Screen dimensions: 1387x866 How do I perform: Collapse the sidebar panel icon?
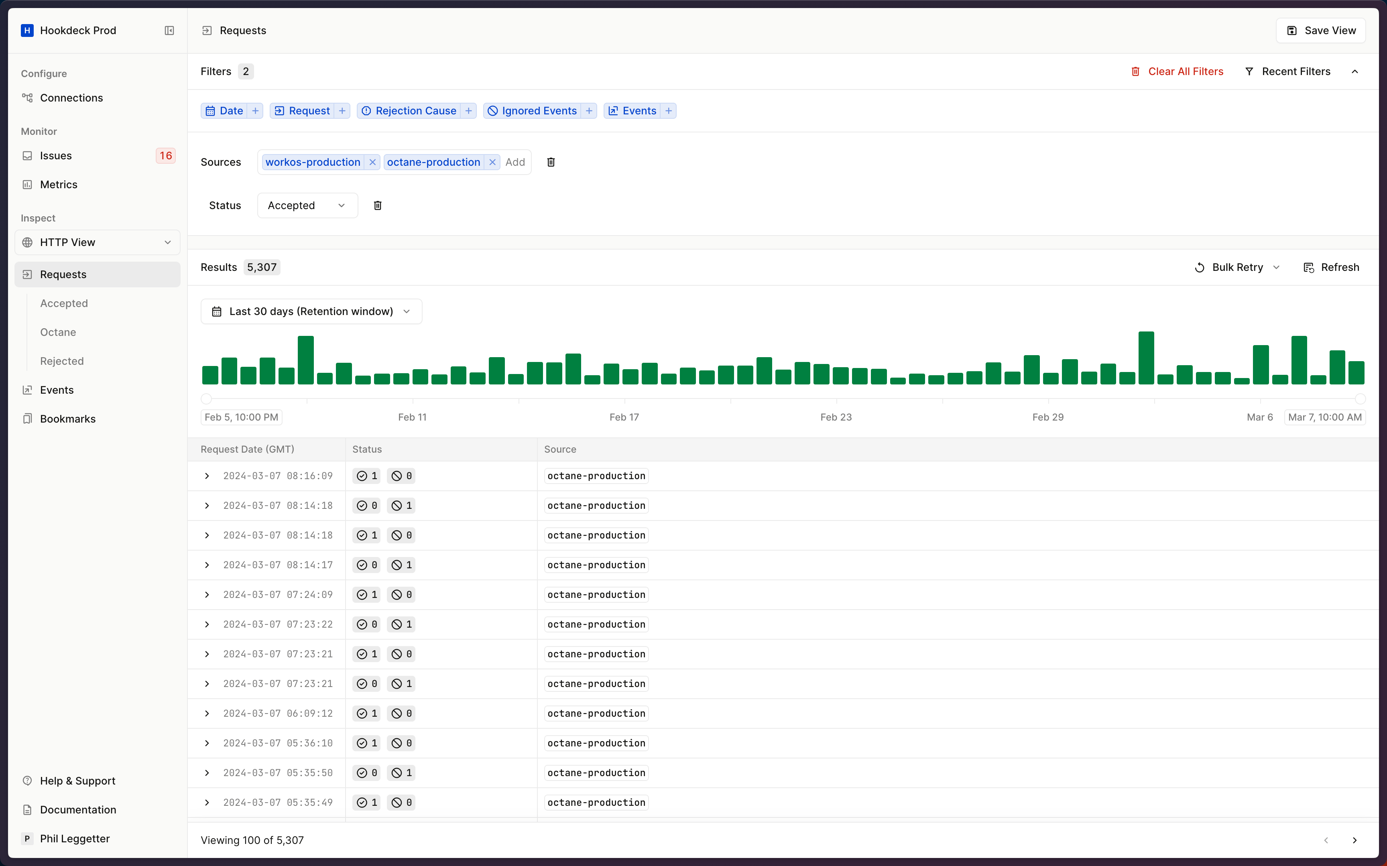coord(169,30)
